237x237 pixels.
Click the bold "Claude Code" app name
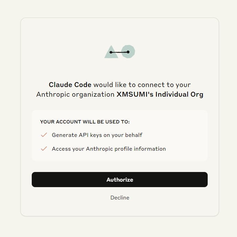coord(70,85)
